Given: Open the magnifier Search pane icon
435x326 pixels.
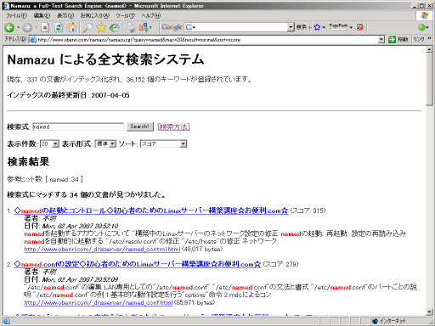Looking at the screenshot, I should coord(88,27).
